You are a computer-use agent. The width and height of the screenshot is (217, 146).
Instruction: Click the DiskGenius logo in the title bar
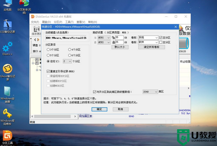(x=33, y=16)
